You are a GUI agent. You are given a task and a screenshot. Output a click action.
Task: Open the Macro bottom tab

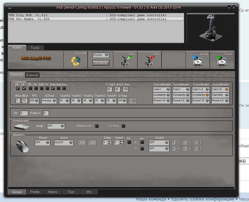coord(53,192)
